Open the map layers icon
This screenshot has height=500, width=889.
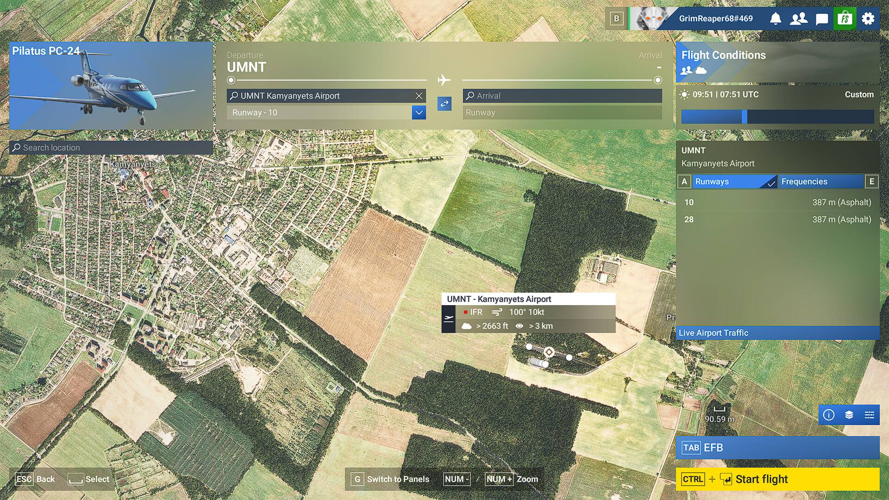click(x=849, y=415)
